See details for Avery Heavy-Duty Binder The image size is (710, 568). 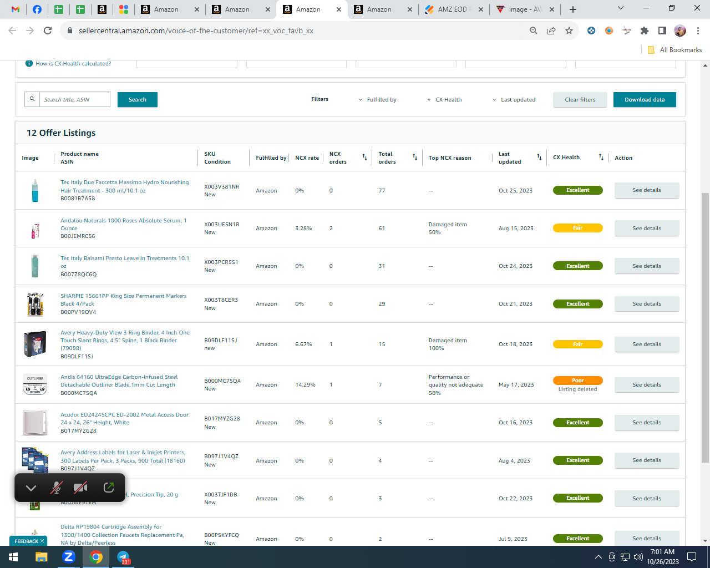click(647, 344)
